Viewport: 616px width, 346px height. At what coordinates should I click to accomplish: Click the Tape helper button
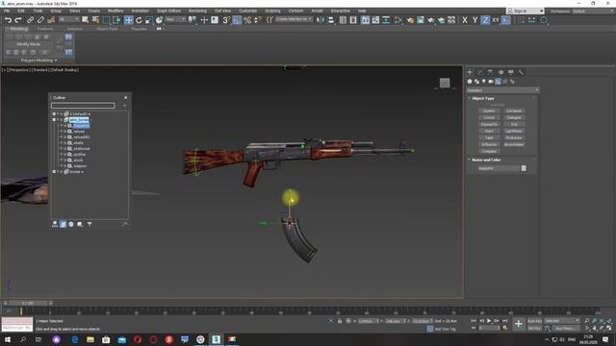click(x=489, y=137)
